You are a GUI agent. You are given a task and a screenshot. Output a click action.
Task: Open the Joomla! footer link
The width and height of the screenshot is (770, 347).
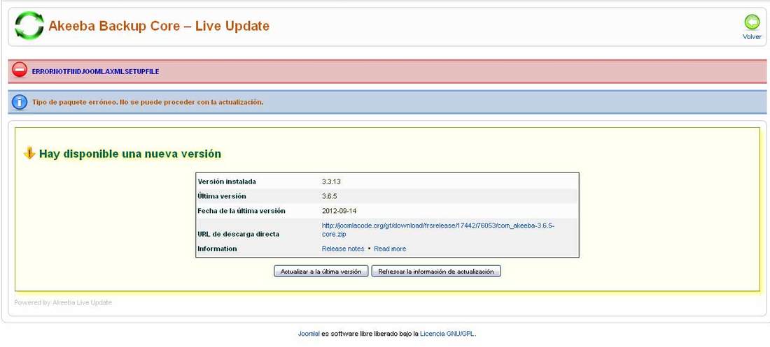309,334
